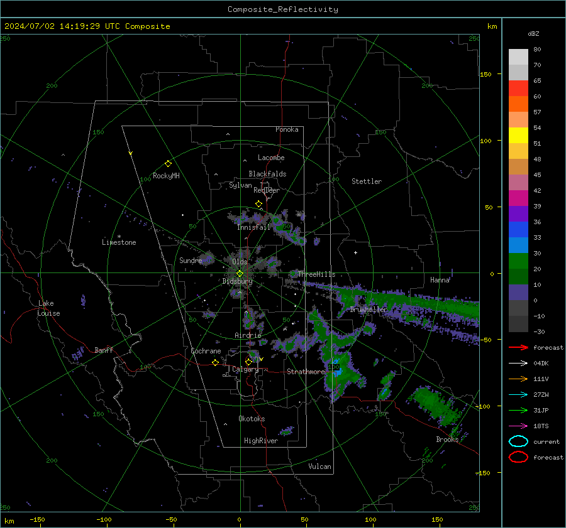566x528 pixels.
Task: Click the Sylvan label
Action: [240, 185]
